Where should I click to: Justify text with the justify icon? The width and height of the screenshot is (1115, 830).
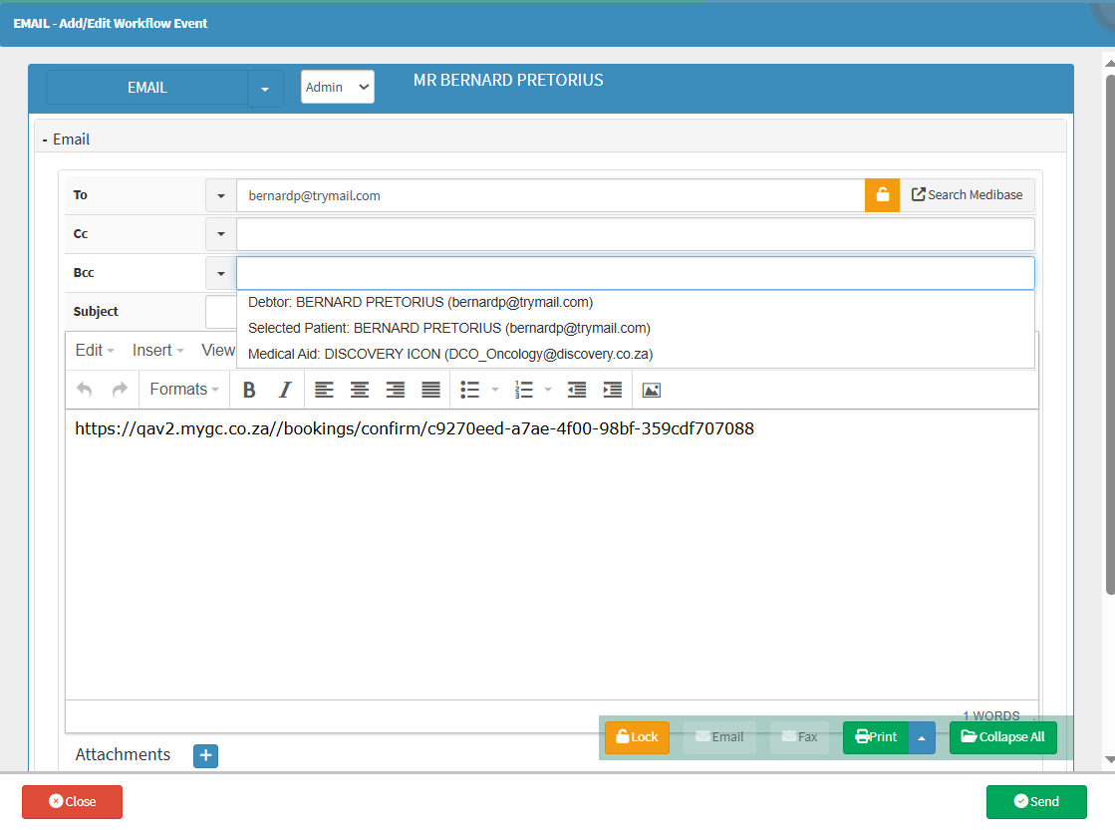tap(430, 390)
